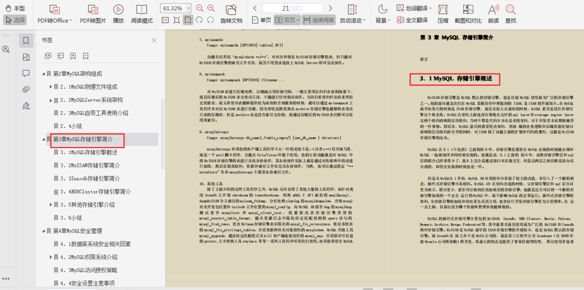
Task: Select bookmark 第3章MySQL存储引擎简介
Action: pos(83,139)
